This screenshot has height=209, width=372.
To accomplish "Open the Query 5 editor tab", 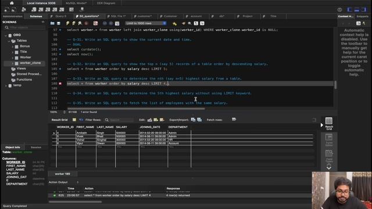I will click(60, 16).
